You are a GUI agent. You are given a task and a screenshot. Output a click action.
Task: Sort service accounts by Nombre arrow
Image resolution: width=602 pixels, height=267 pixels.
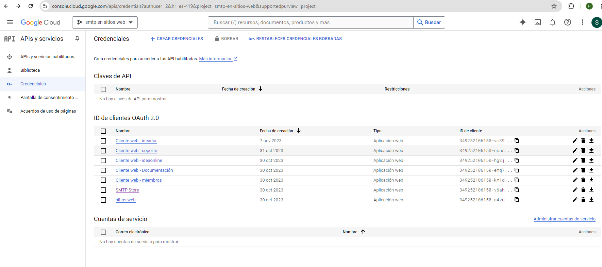(x=363, y=232)
